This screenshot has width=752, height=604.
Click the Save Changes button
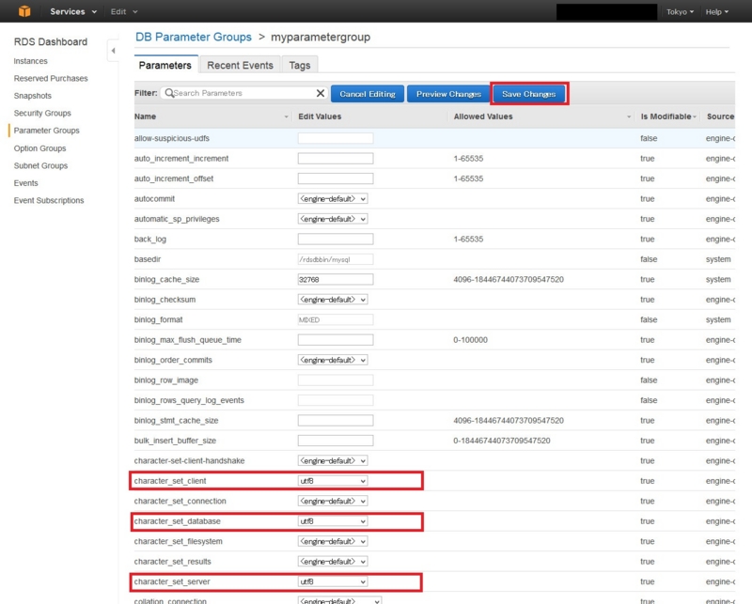pyautogui.click(x=529, y=94)
